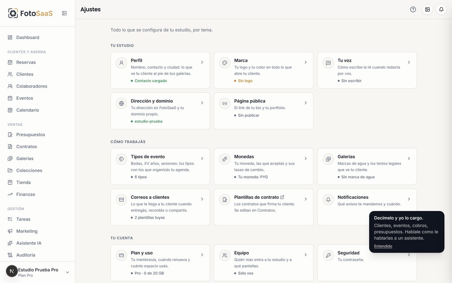Click the Marca palette icon
Image resolution: width=452 pixels, height=283 pixels.
click(225, 63)
